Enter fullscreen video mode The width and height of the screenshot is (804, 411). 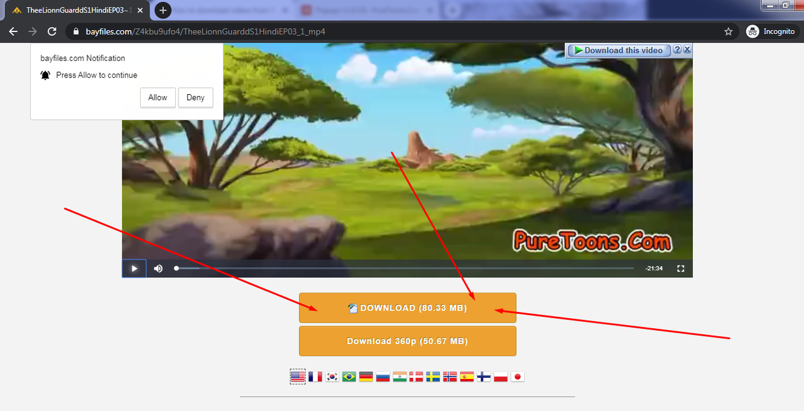click(x=680, y=269)
